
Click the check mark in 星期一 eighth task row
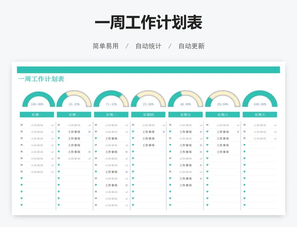click(x=52, y=172)
